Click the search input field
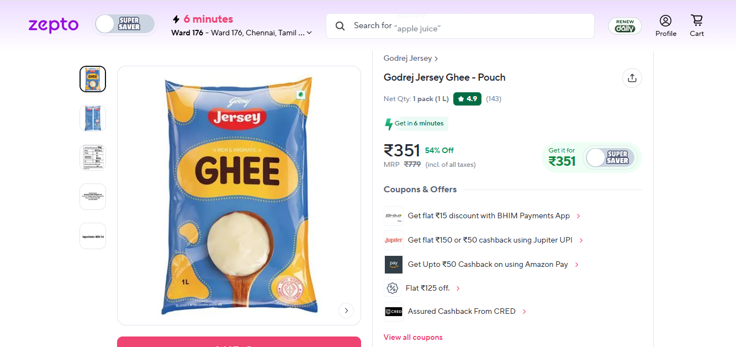This screenshot has width=736, height=347. pos(469,26)
